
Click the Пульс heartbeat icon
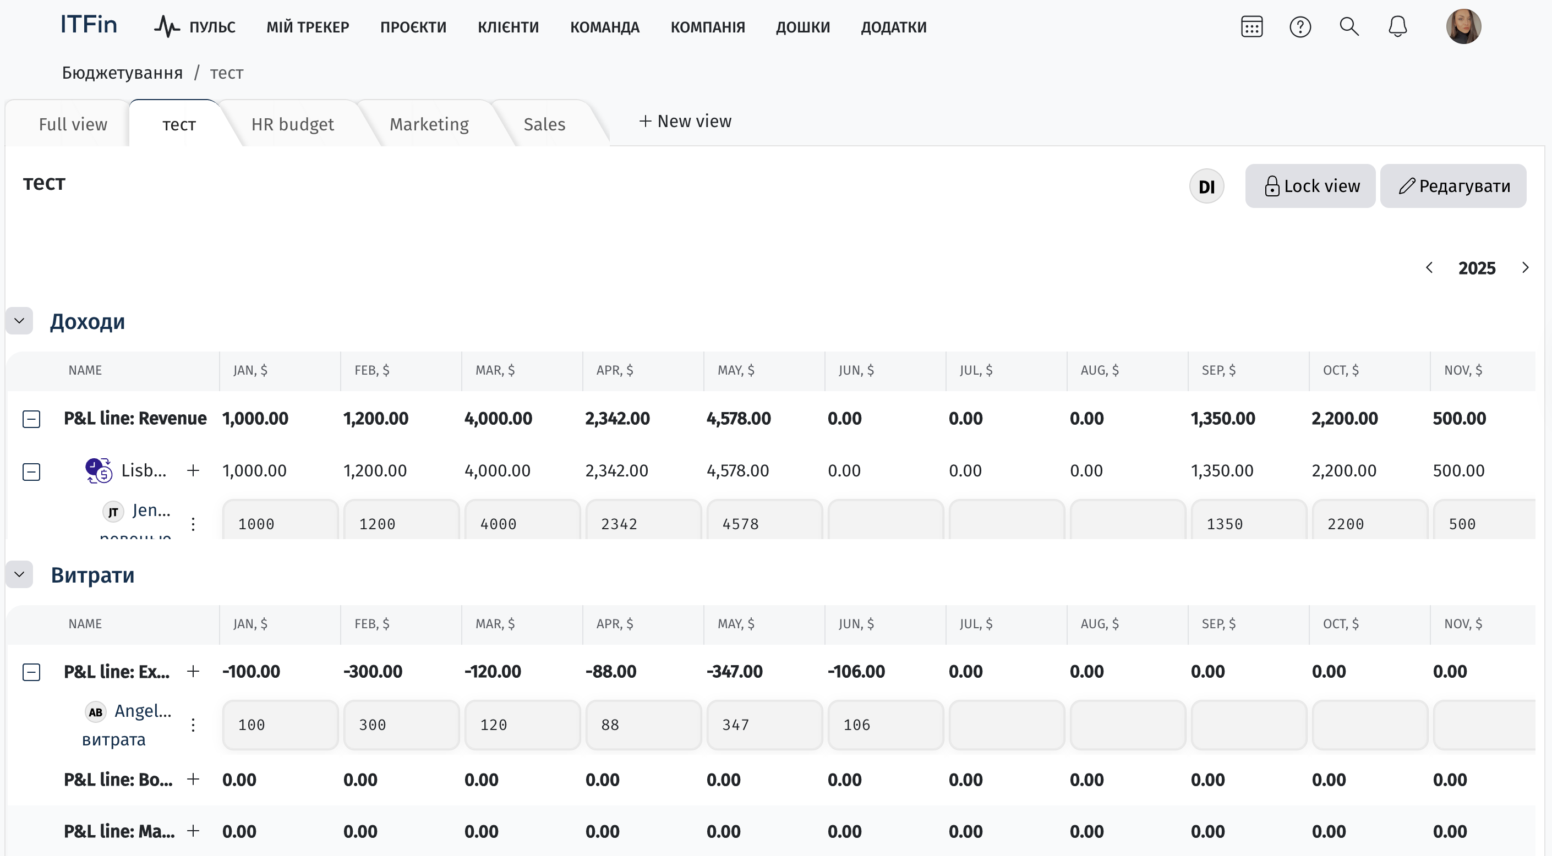click(166, 26)
